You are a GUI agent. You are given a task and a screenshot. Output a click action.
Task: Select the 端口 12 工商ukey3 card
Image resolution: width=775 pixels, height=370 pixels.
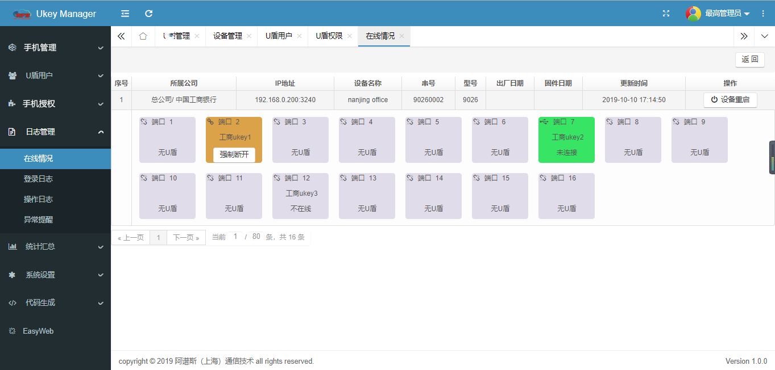(x=300, y=196)
